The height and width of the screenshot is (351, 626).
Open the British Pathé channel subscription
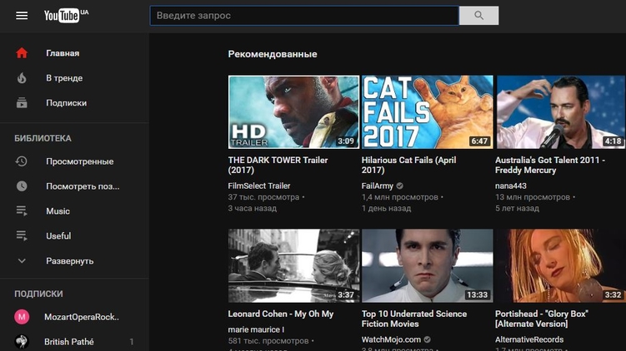69,342
